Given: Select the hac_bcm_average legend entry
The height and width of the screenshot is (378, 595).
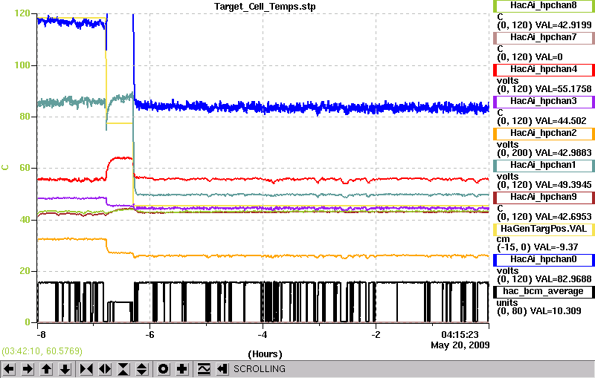Looking at the screenshot, I should tap(544, 292).
